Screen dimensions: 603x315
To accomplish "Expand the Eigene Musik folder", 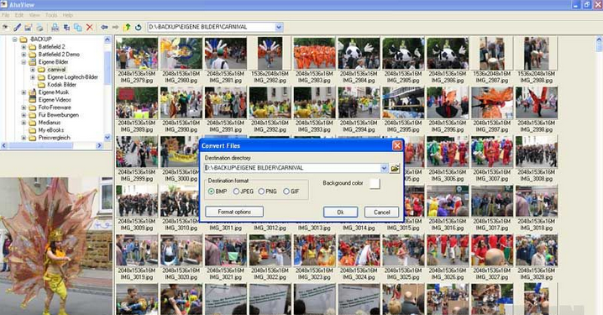I will pos(24,92).
